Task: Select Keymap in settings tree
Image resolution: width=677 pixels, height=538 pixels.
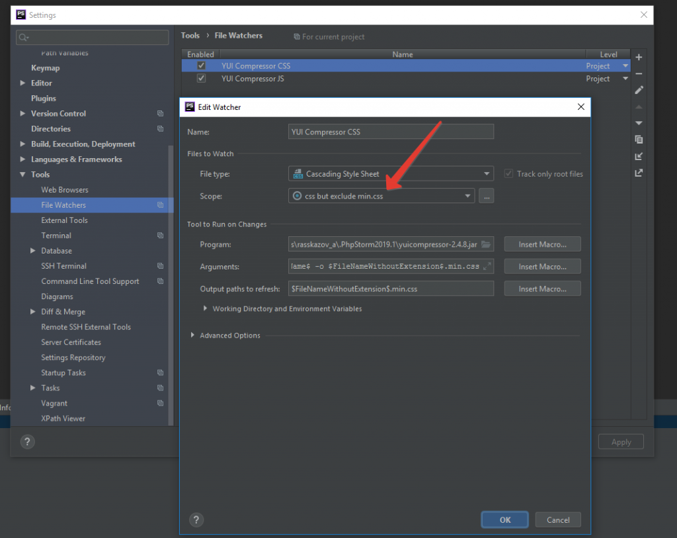Action: [46, 68]
